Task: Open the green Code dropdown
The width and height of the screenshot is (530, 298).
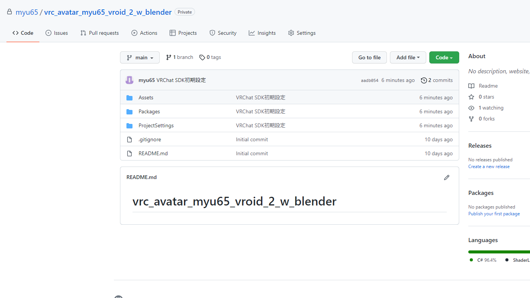Action: [444, 57]
